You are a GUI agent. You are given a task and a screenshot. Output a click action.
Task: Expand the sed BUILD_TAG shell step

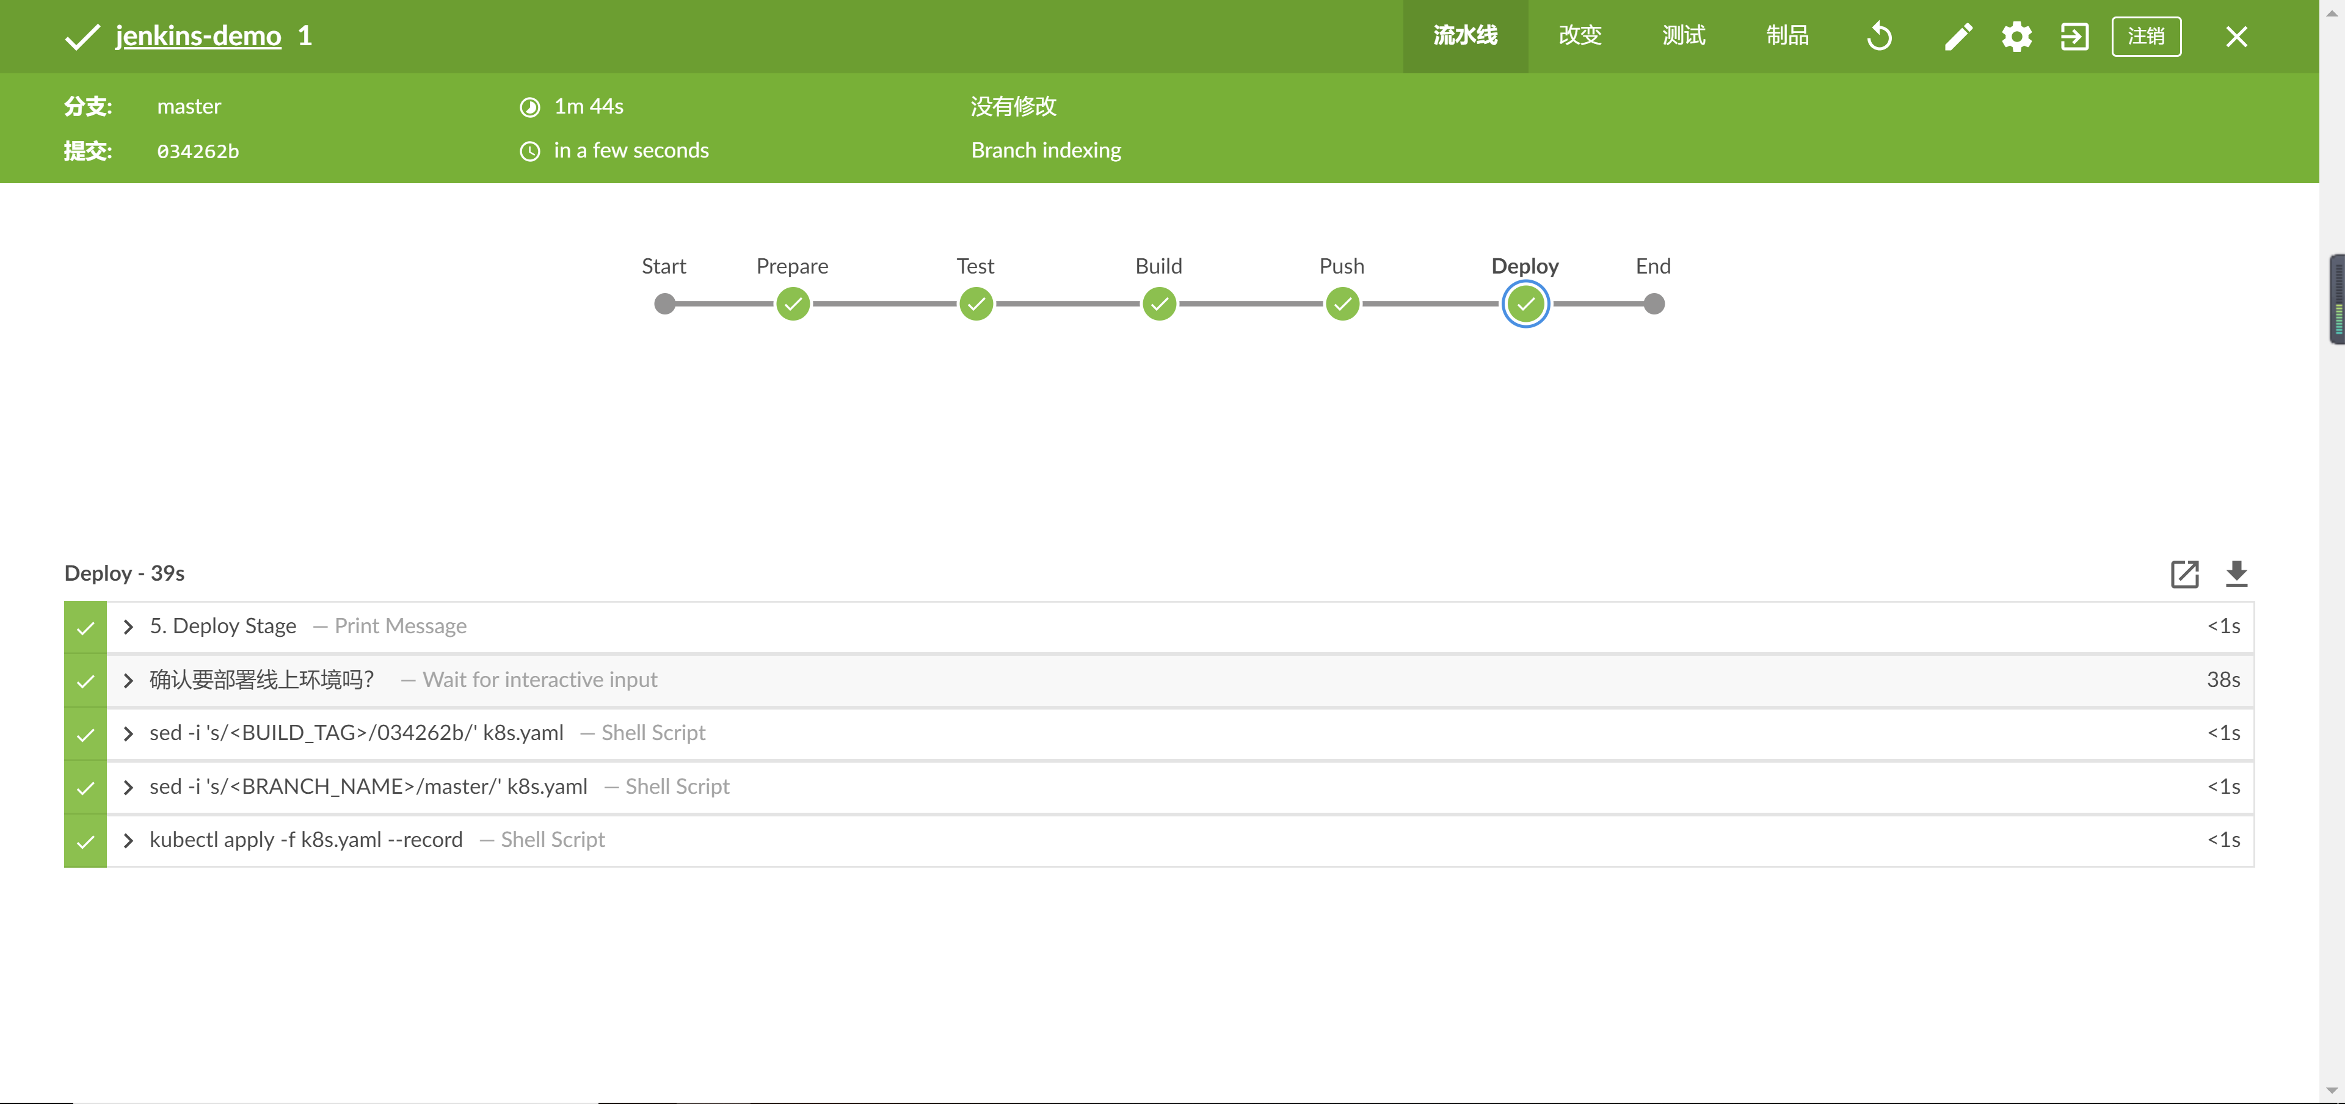click(x=128, y=733)
